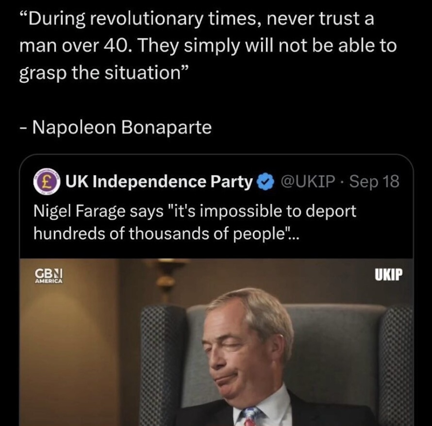Open the Sep 18 timestamp link
Viewport: 432px width, 426px height.
pos(374,182)
